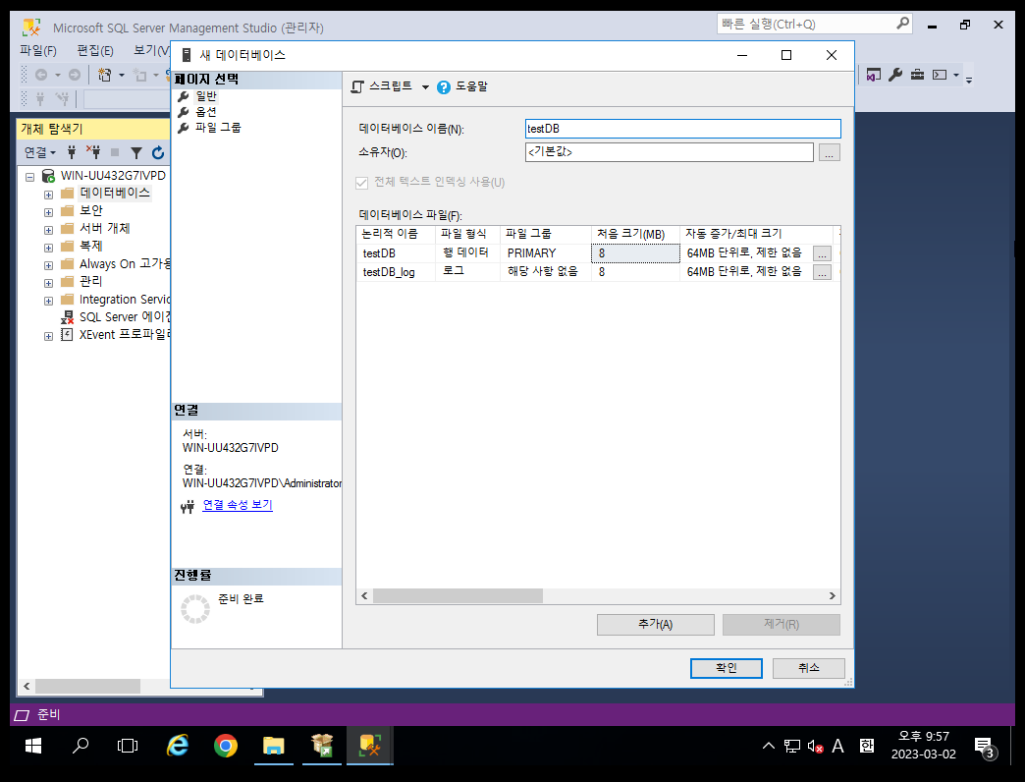
Task: Open the Windows Start menu
Action: pos(33,746)
